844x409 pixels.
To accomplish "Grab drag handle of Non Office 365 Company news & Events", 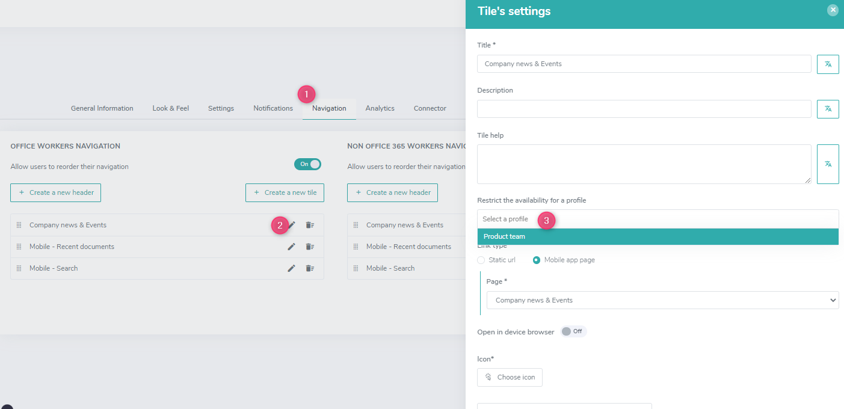I will 356,225.
